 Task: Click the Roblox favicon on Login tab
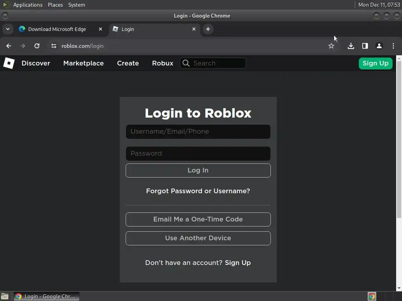coord(116,29)
